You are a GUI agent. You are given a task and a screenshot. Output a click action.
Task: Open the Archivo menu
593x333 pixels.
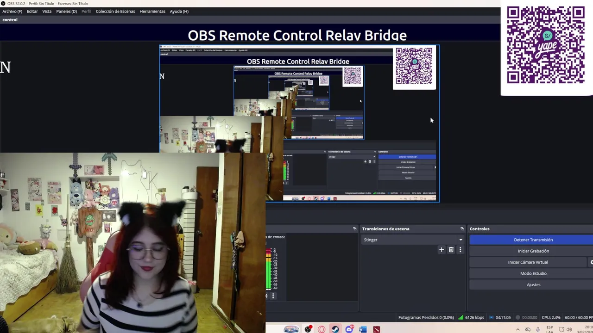[x=12, y=11]
